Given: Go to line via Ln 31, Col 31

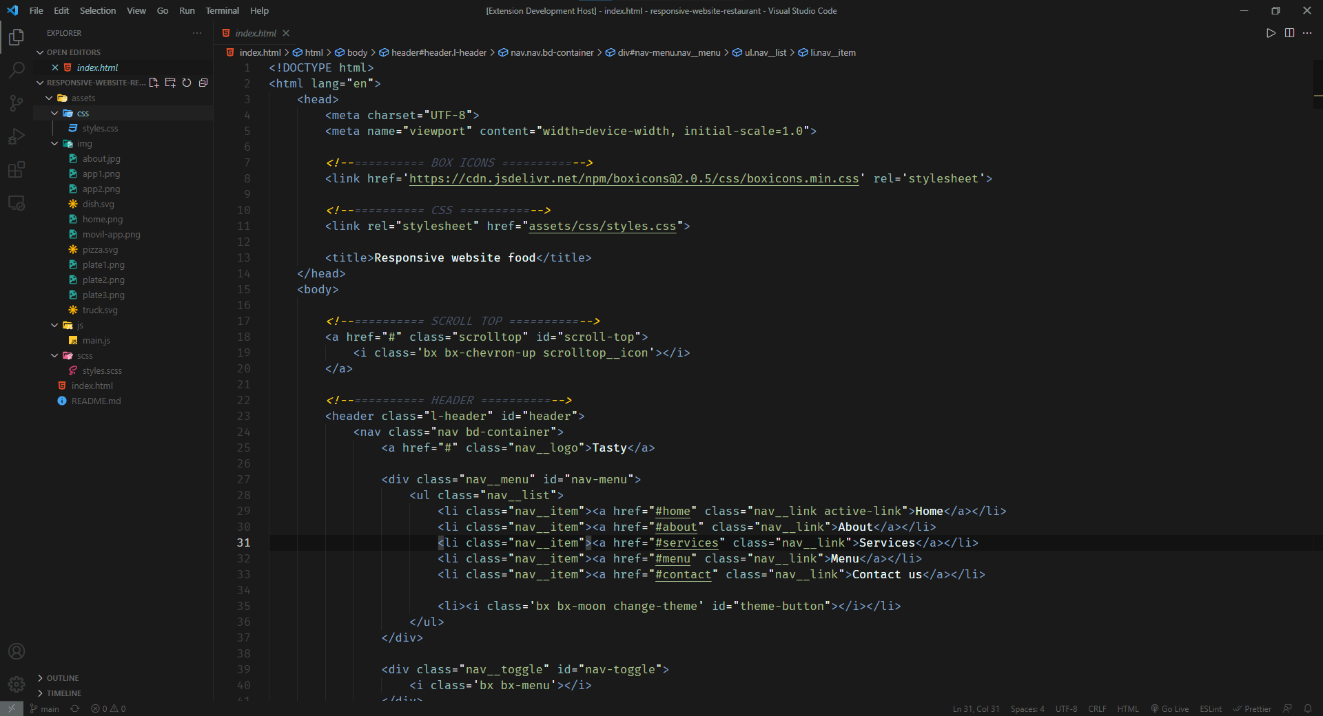Looking at the screenshot, I should click(x=976, y=708).
